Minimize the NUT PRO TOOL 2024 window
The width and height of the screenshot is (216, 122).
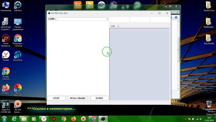tap(152, 13)
